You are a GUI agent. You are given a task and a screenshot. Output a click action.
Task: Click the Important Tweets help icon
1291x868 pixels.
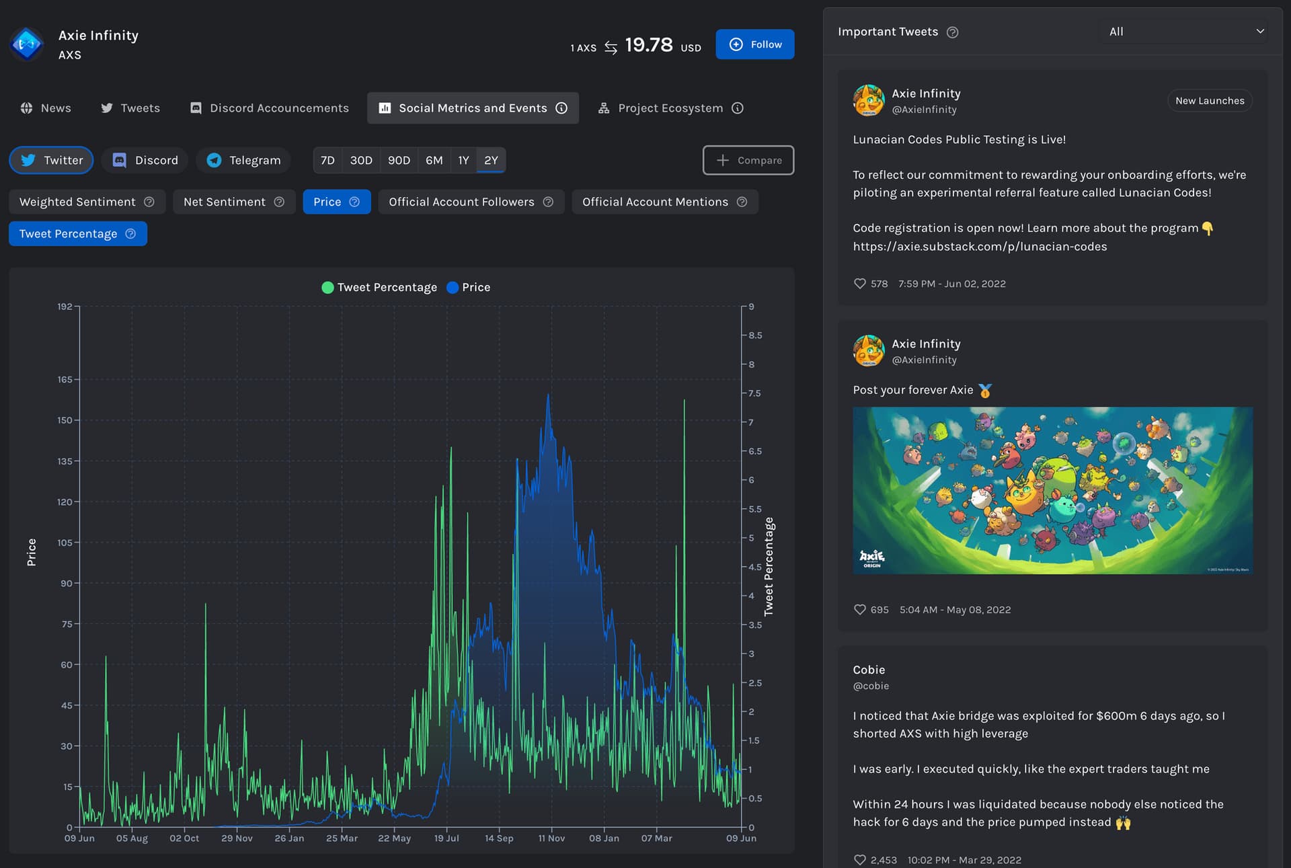pyautogui.click(x=952, y=32)
